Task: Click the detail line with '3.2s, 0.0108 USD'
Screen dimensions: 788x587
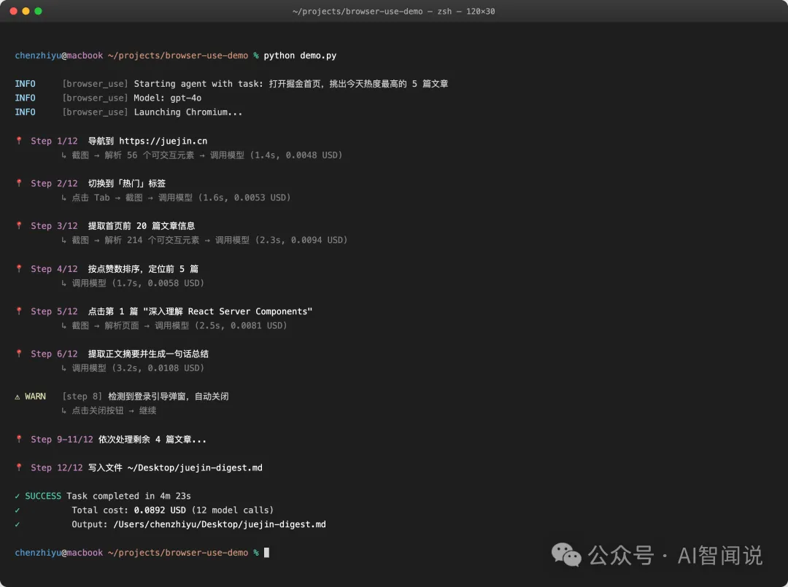Action: (x=133, y=368)
